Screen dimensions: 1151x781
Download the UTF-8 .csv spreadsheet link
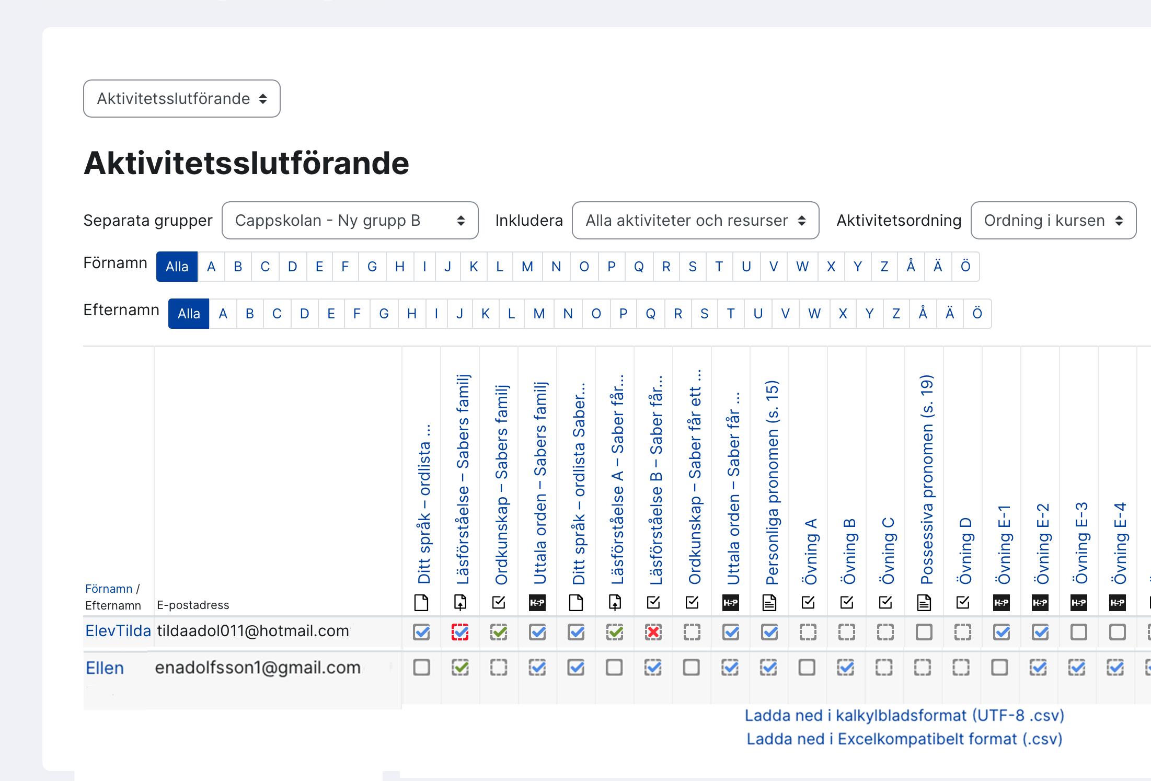pyautogui.click(x=904, y=715)
